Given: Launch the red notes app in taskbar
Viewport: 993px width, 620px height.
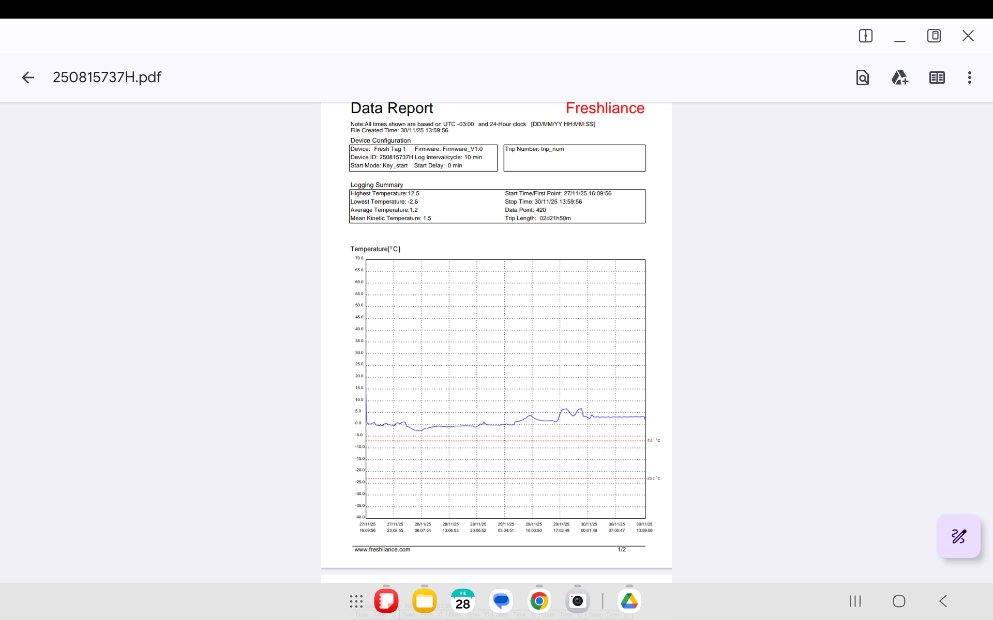Looking at the screenshot, I should [386, 601].
